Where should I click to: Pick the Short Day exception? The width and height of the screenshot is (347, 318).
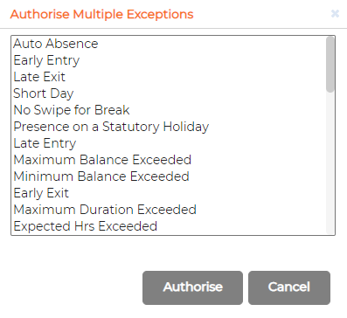point(169,93)
